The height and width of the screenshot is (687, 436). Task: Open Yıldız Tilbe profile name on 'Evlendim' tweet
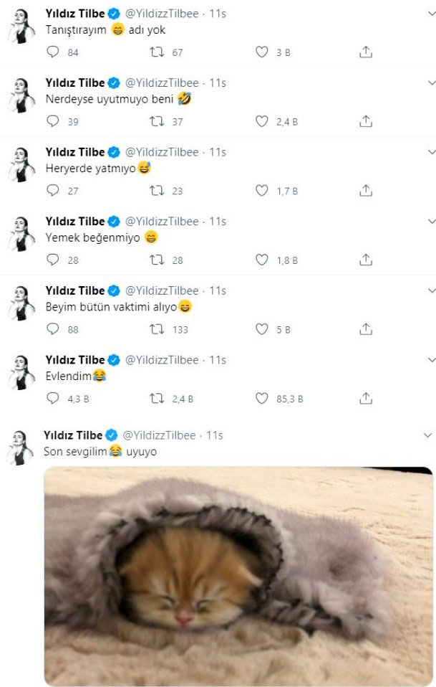(x=74, y=359)
